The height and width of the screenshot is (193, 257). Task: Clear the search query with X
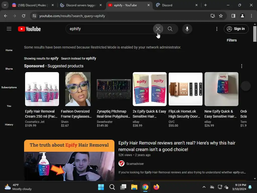point(158,29)
